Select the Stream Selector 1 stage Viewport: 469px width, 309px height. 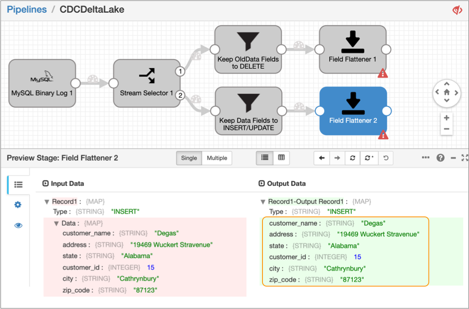(147, 83)
